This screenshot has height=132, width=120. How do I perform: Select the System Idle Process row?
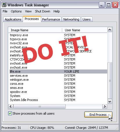pyautogui.click(x=58, y=100)
